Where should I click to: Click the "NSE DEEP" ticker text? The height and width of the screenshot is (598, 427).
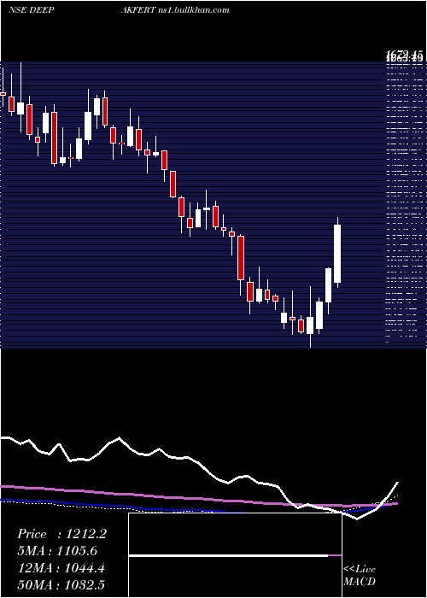(x=31, y=9)
